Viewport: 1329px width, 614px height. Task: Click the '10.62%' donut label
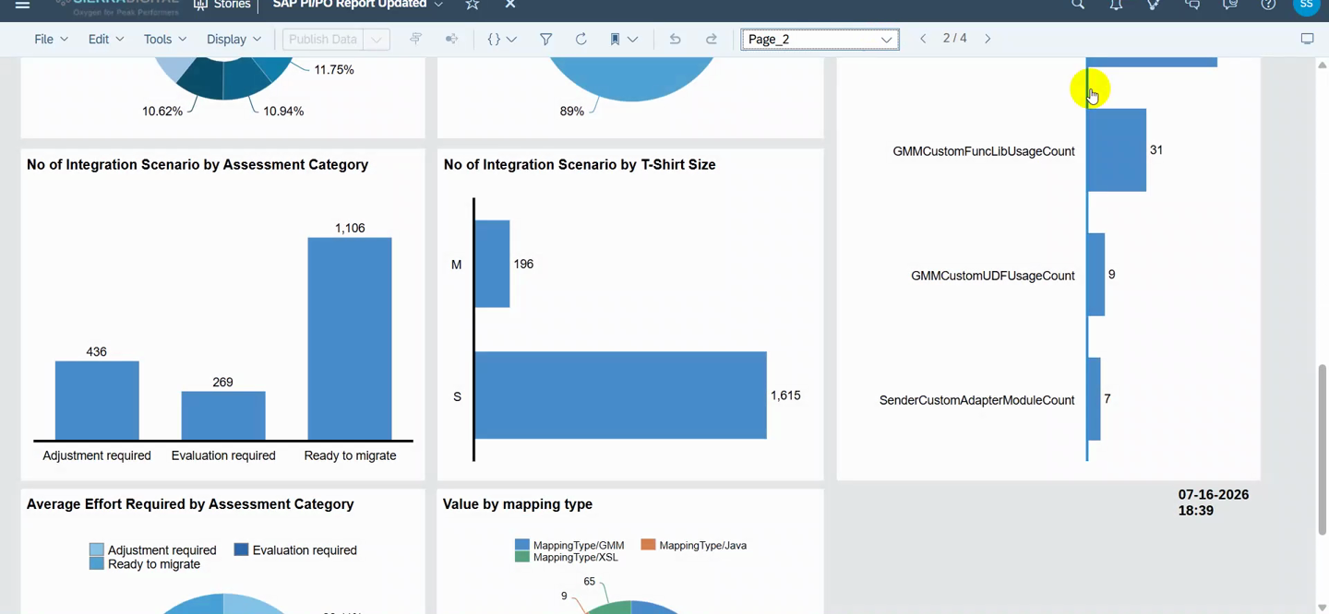[162, 112]
